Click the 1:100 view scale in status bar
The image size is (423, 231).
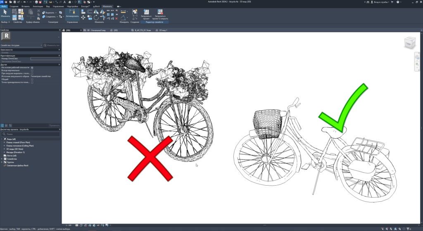point(69,225)
